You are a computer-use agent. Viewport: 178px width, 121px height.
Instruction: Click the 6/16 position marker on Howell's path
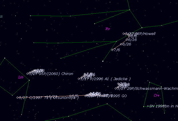pyautogui.click(x=127, y=40)
